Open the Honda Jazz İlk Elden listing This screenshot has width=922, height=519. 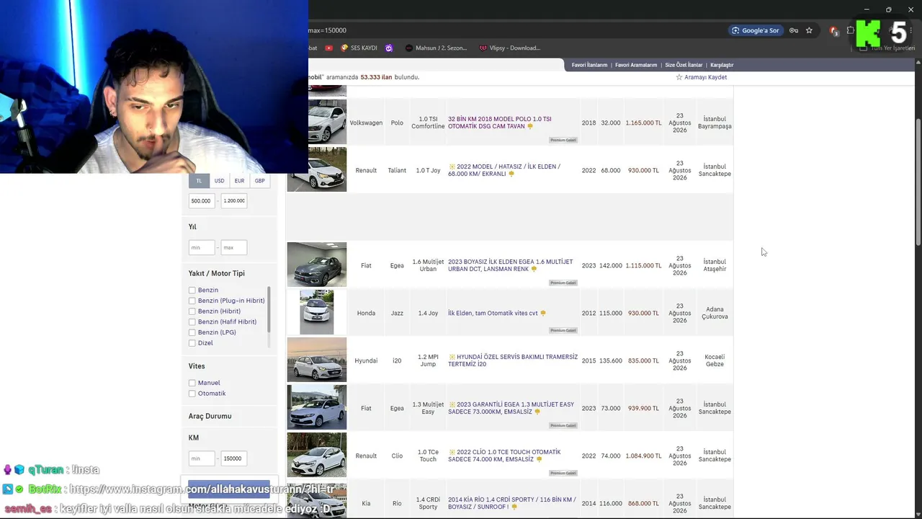493,314
